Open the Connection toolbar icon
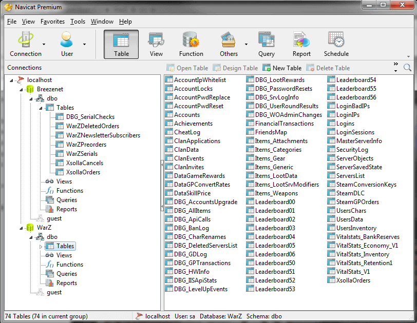The height and width of the screenshot is (323, 417). point(26,44)
